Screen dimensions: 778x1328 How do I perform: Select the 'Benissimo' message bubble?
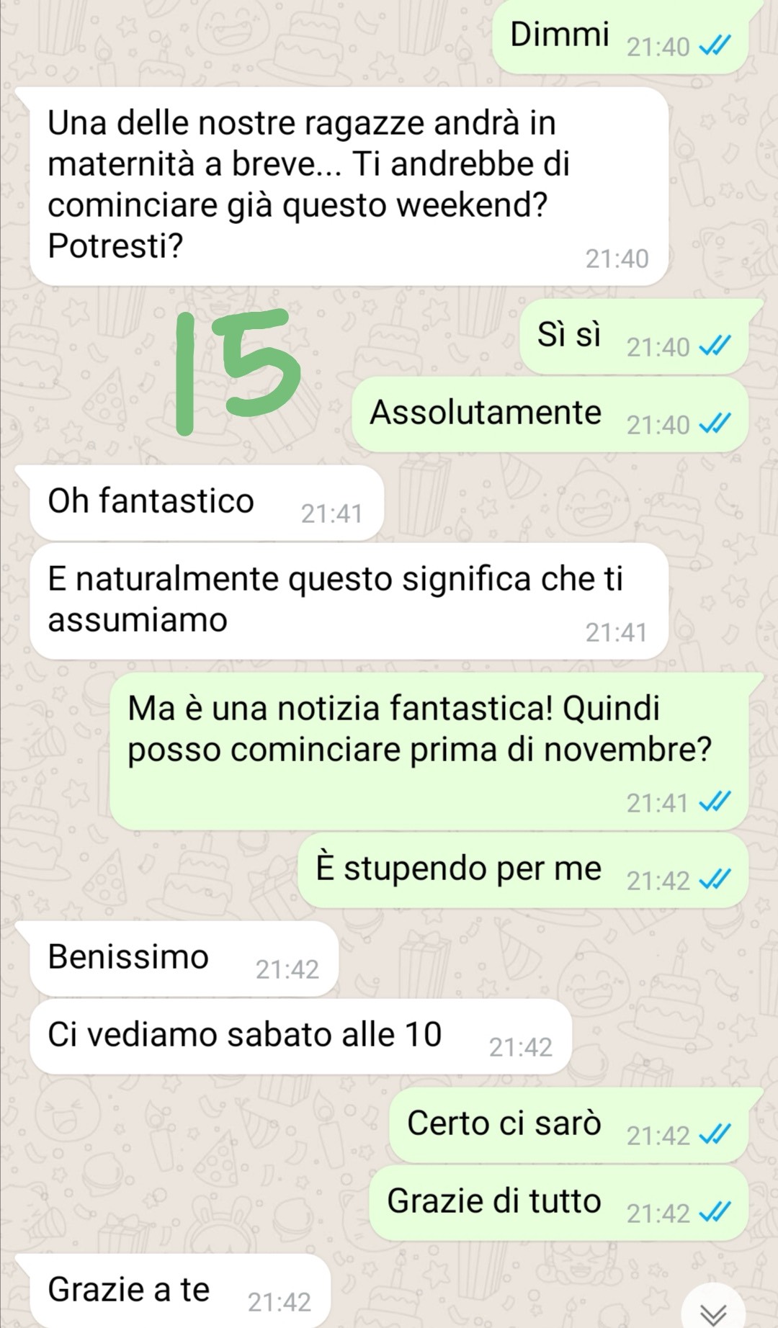click(184, 959)
